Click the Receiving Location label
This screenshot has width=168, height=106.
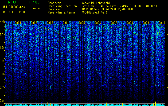[62, 6]
